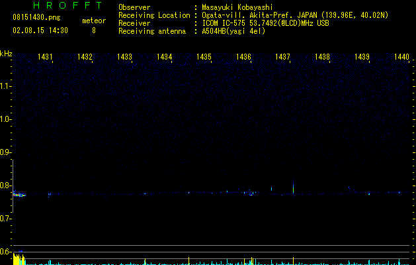Click the 1432 time marker

85,56
